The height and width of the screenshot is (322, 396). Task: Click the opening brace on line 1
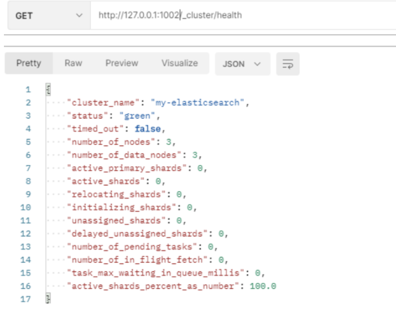(48, 90)
